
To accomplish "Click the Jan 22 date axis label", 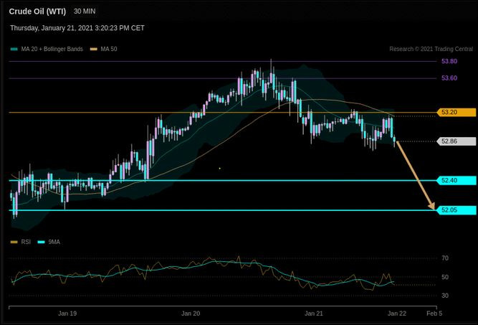I will pos(397,314).
